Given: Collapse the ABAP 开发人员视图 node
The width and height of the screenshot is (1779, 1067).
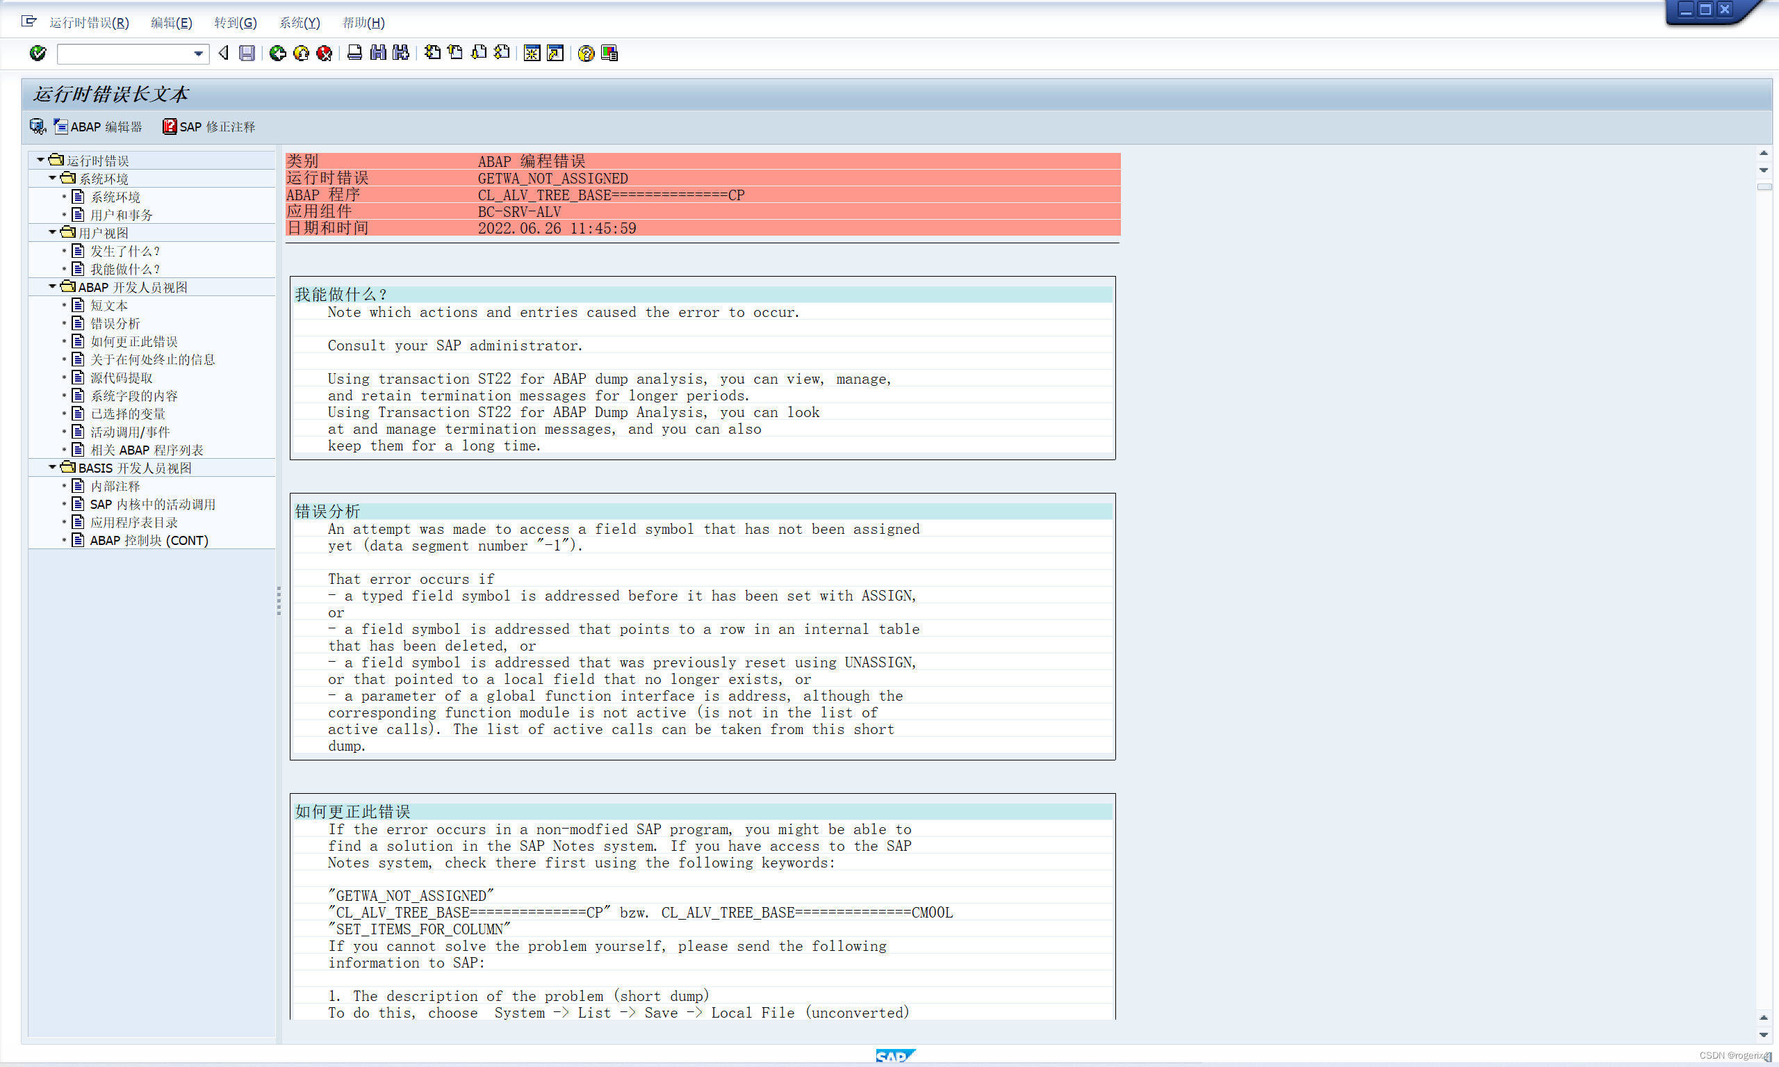Looking at the screenshot, I should [51, 286].
